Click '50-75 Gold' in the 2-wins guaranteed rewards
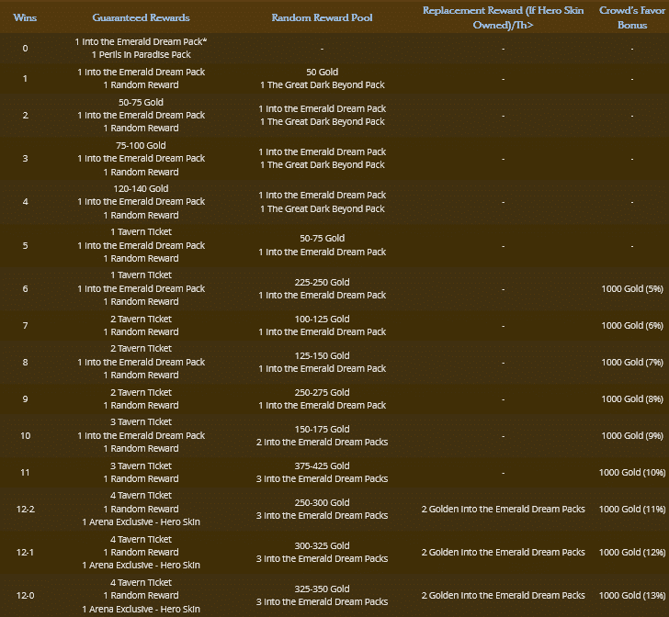The width and height of the screenshot is (669, 617). coord(141,102)
